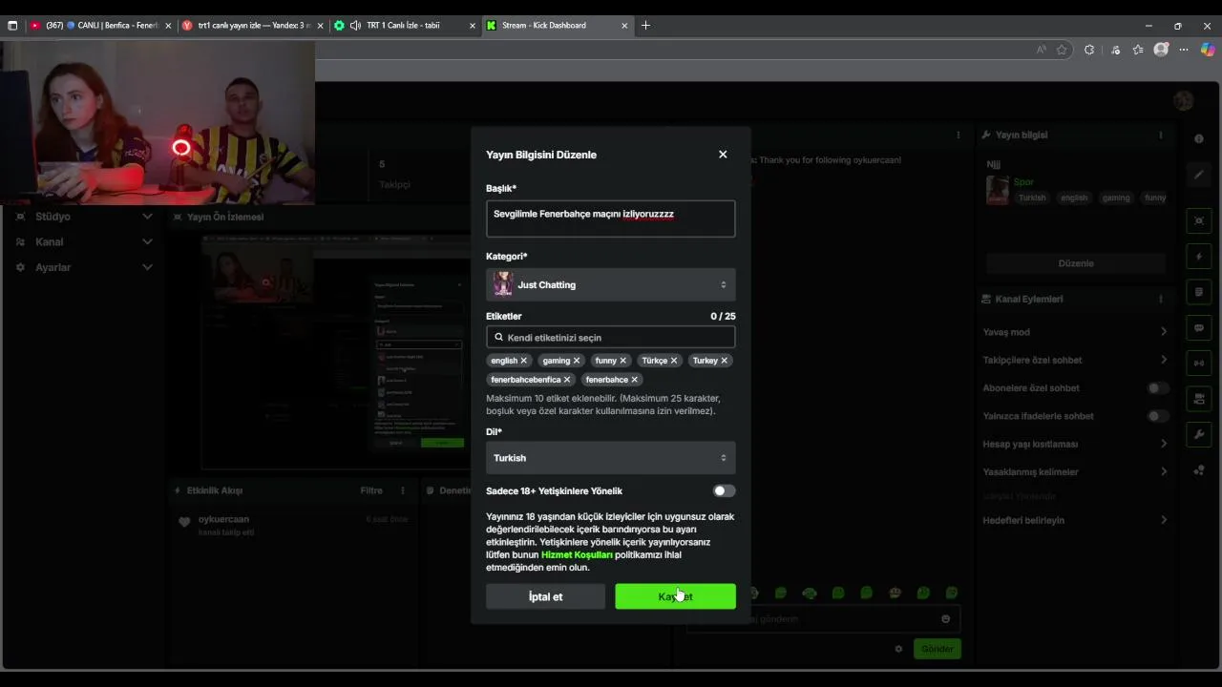Open the browser favorites list icon
1222x687 pixels.
coord(1138,50)
